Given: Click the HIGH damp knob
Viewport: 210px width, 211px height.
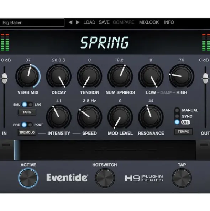Looking at the screenshot, I should tap(182, 76).
